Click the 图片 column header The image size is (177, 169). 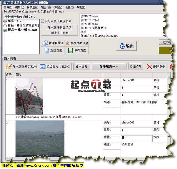(59, 75)
